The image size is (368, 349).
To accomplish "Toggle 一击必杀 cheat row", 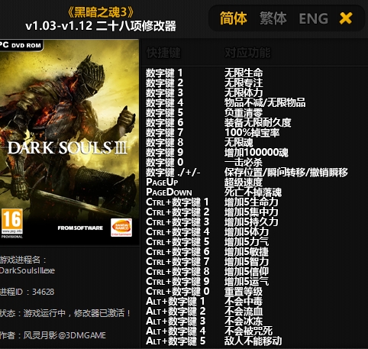I will (x=244, y=162).
